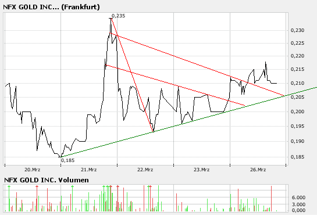
Task: Click the 0,000 volume axis value
Action: (298, 210)
